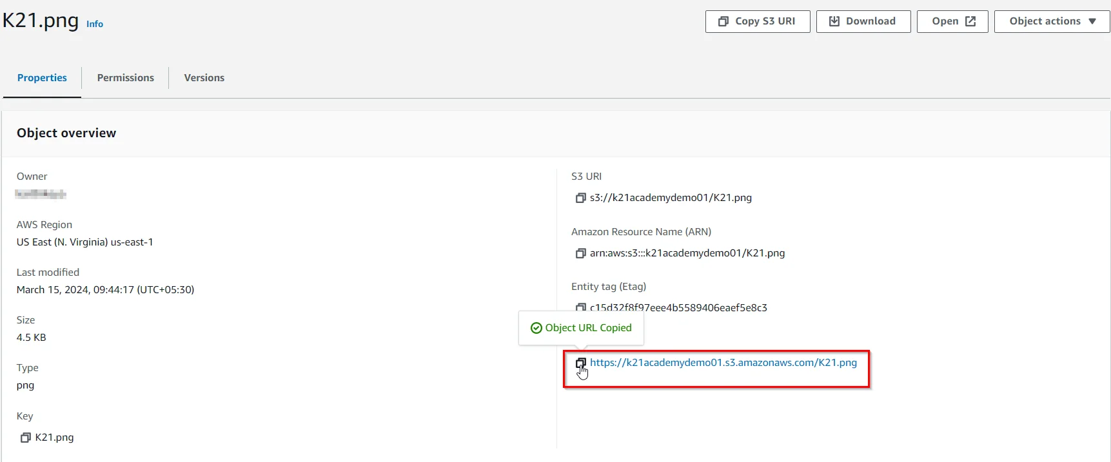The image size is (1111, 462).
Task: Click the s3://k21academydemo01/K21.png URI text
Action: pyautogui.click(x=671, y=198)
